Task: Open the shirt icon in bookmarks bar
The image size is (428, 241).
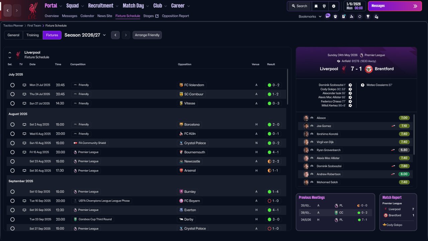Action: tap(335, 16)
